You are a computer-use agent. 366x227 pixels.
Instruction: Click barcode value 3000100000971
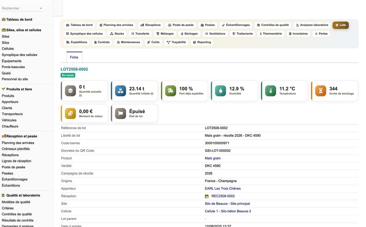click(217, 143)
